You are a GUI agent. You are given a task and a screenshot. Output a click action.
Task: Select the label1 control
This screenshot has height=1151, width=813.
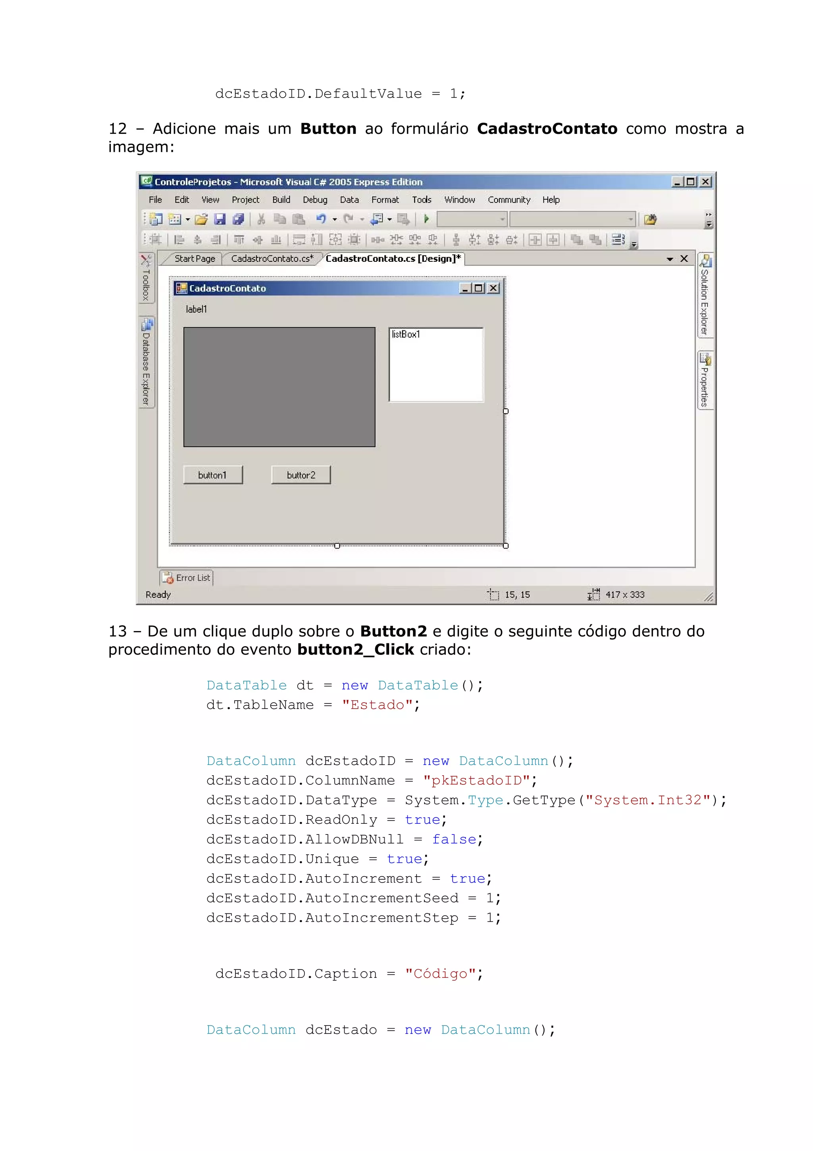pyautogui.click(x=197, y=309)
